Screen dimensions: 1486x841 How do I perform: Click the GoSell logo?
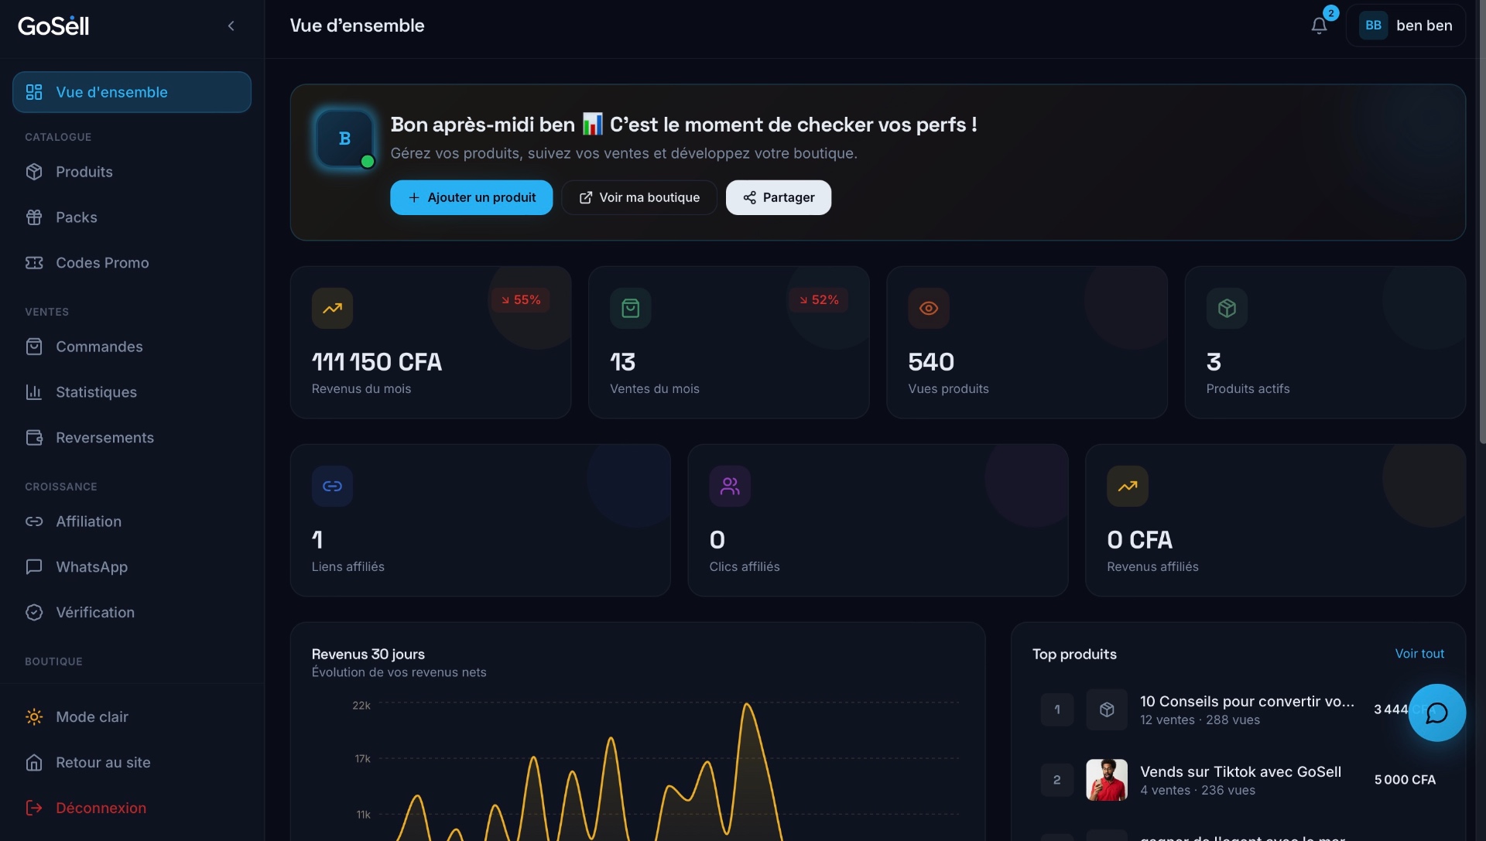[53, 26]
